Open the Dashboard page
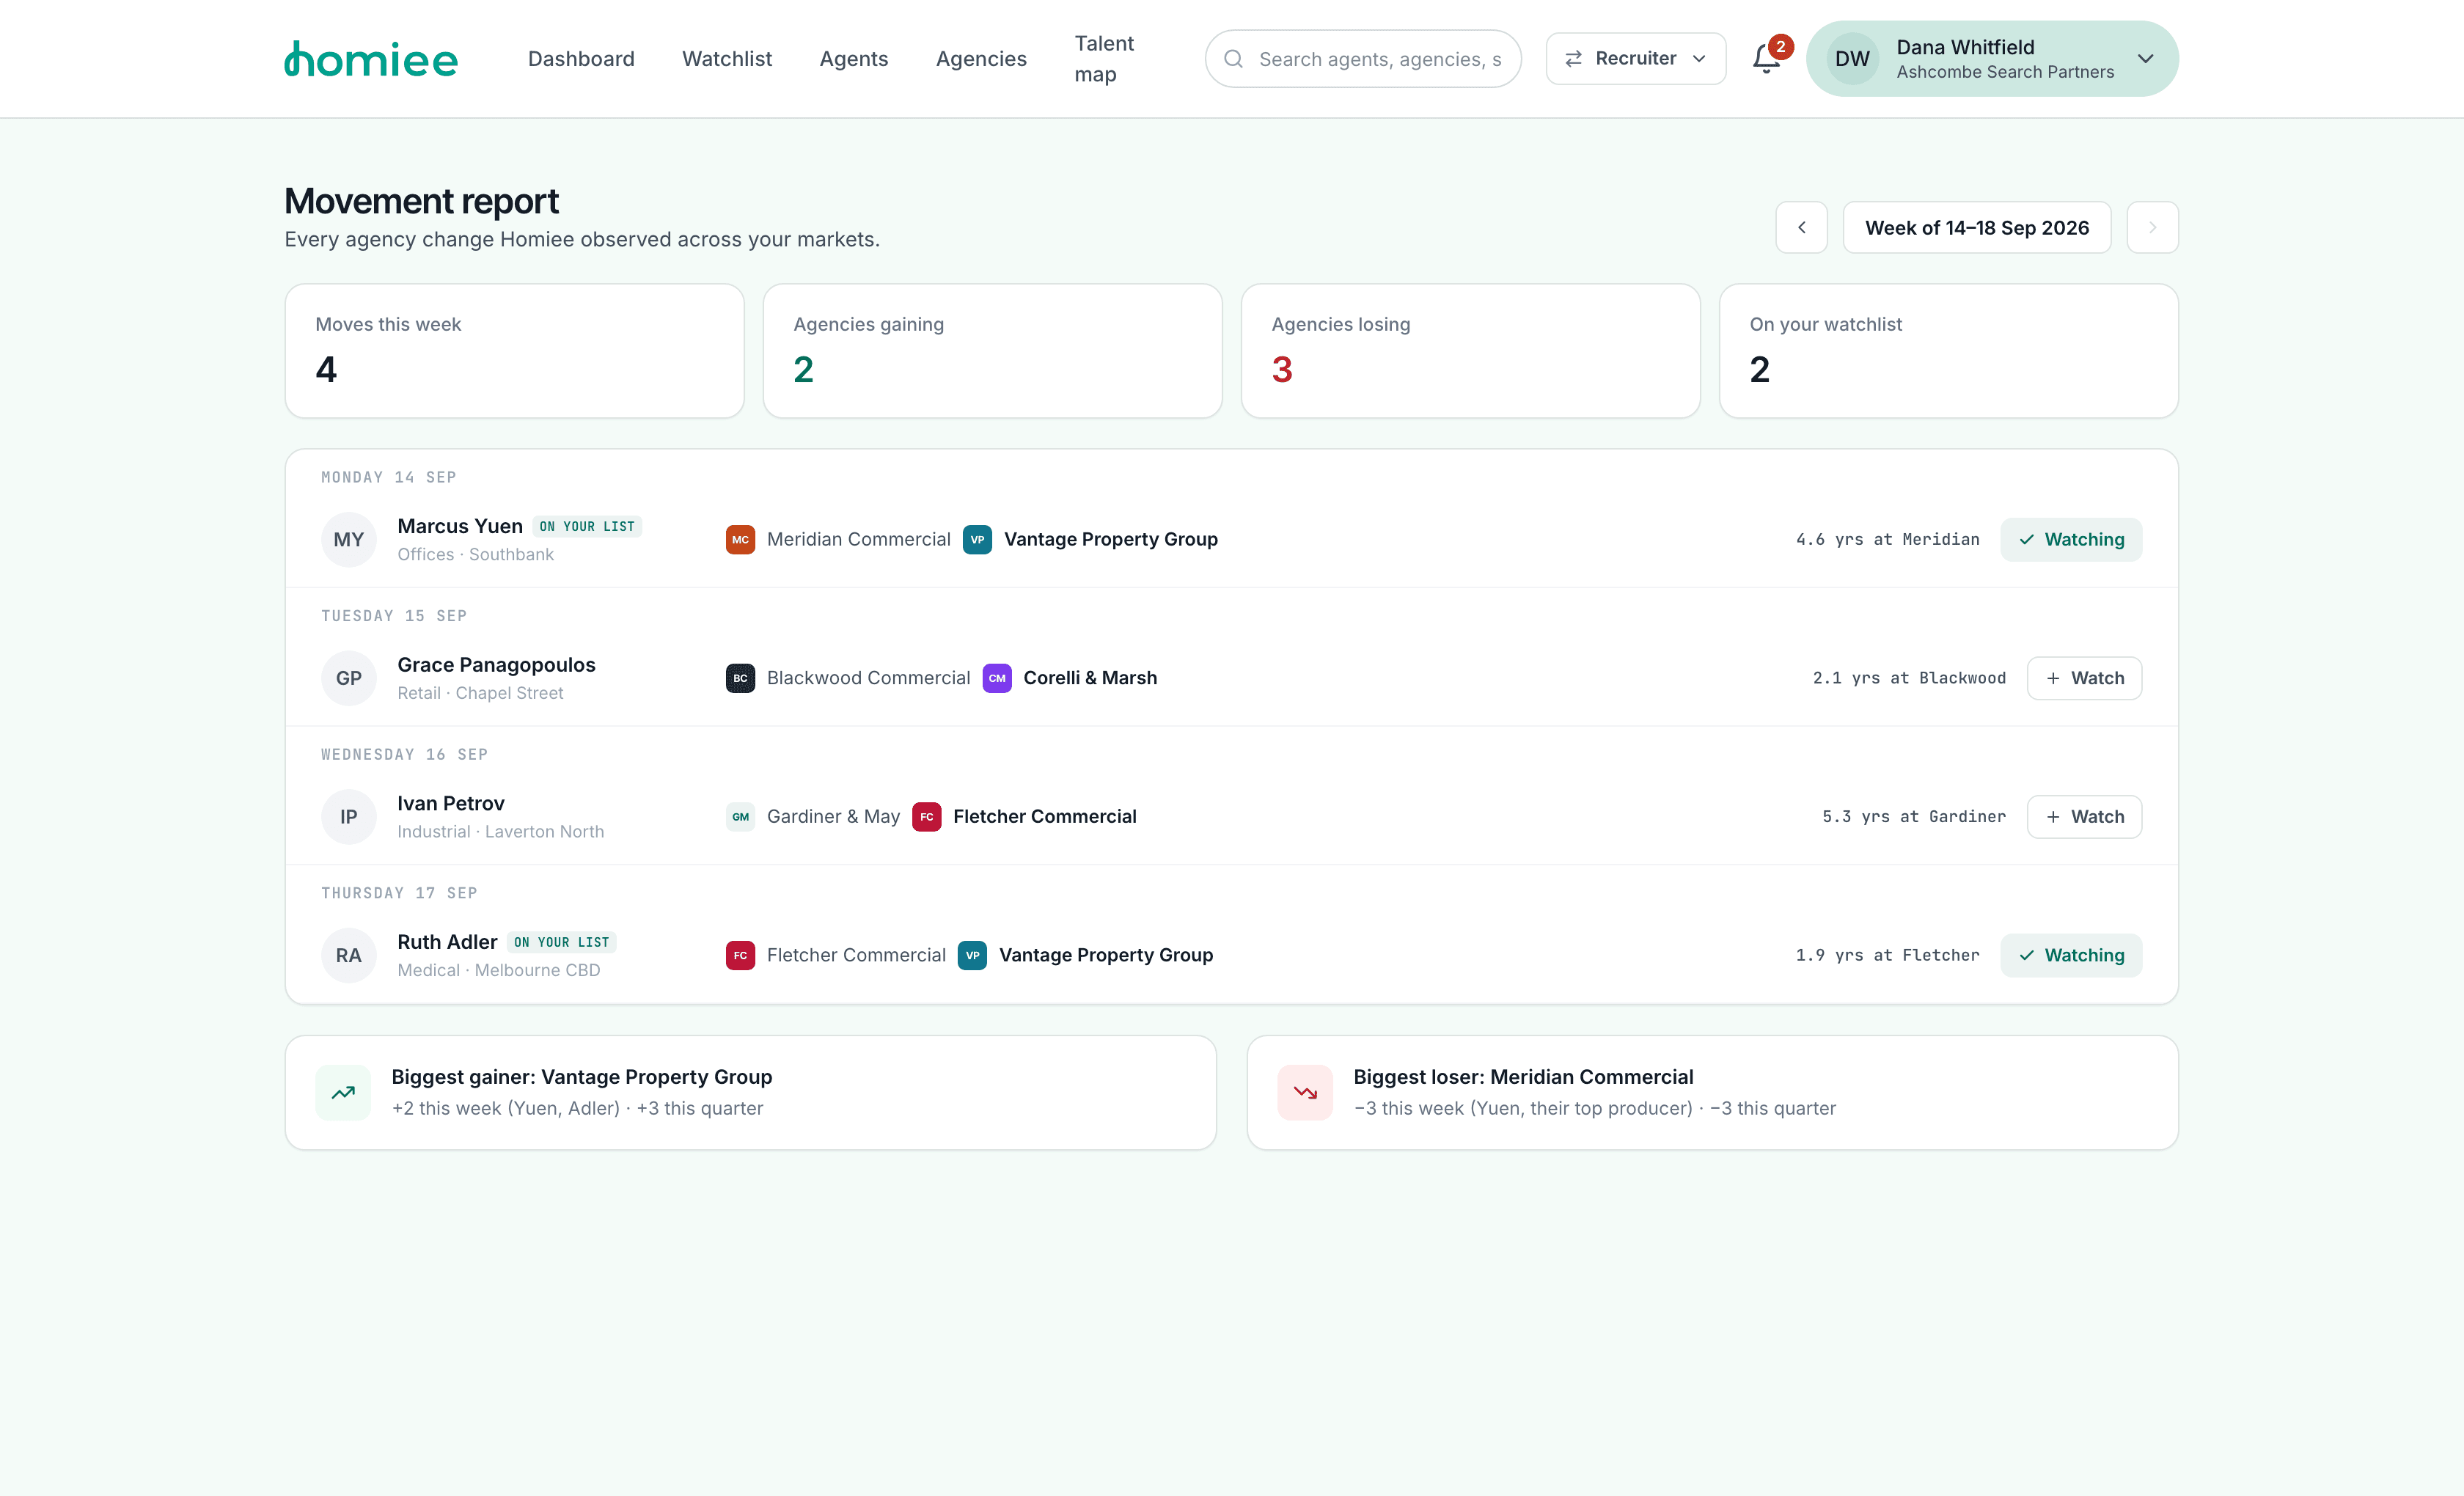The height and width of the screenshot is (1496, 2464). pos(581,59)
